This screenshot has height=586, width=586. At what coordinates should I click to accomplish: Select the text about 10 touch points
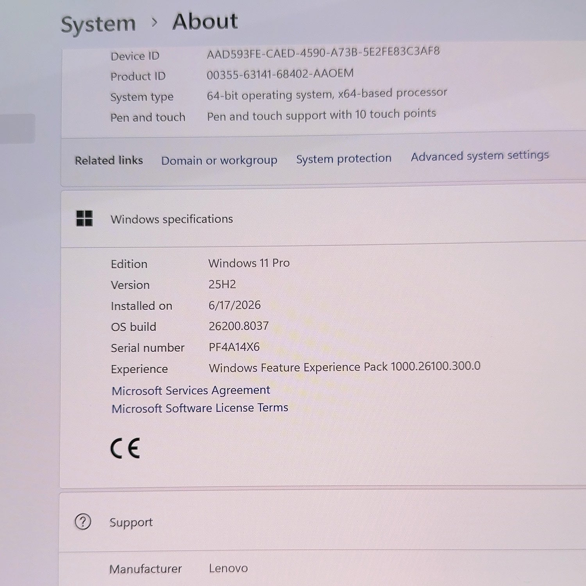[x=322, y=115]
